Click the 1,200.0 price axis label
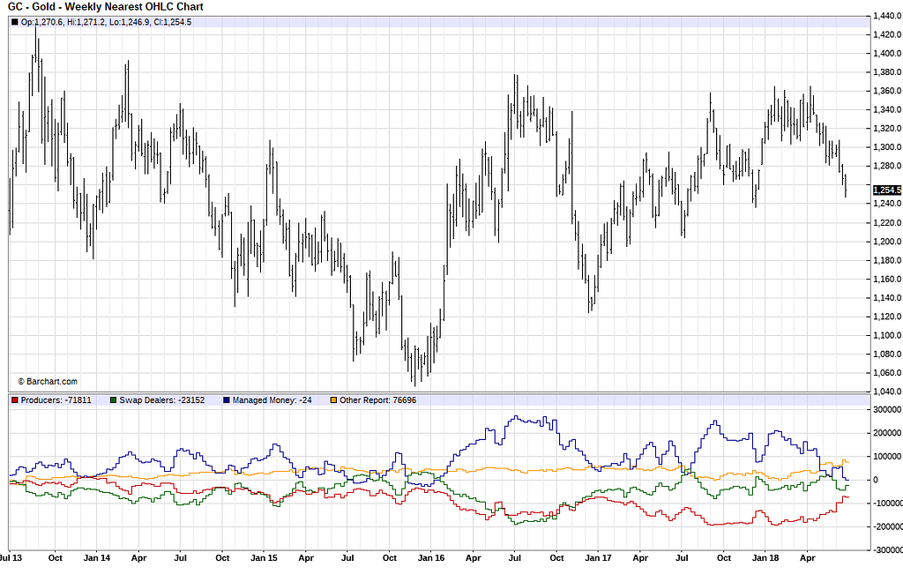The width and height of the screenshot is (903, 582). pos(887,242)
